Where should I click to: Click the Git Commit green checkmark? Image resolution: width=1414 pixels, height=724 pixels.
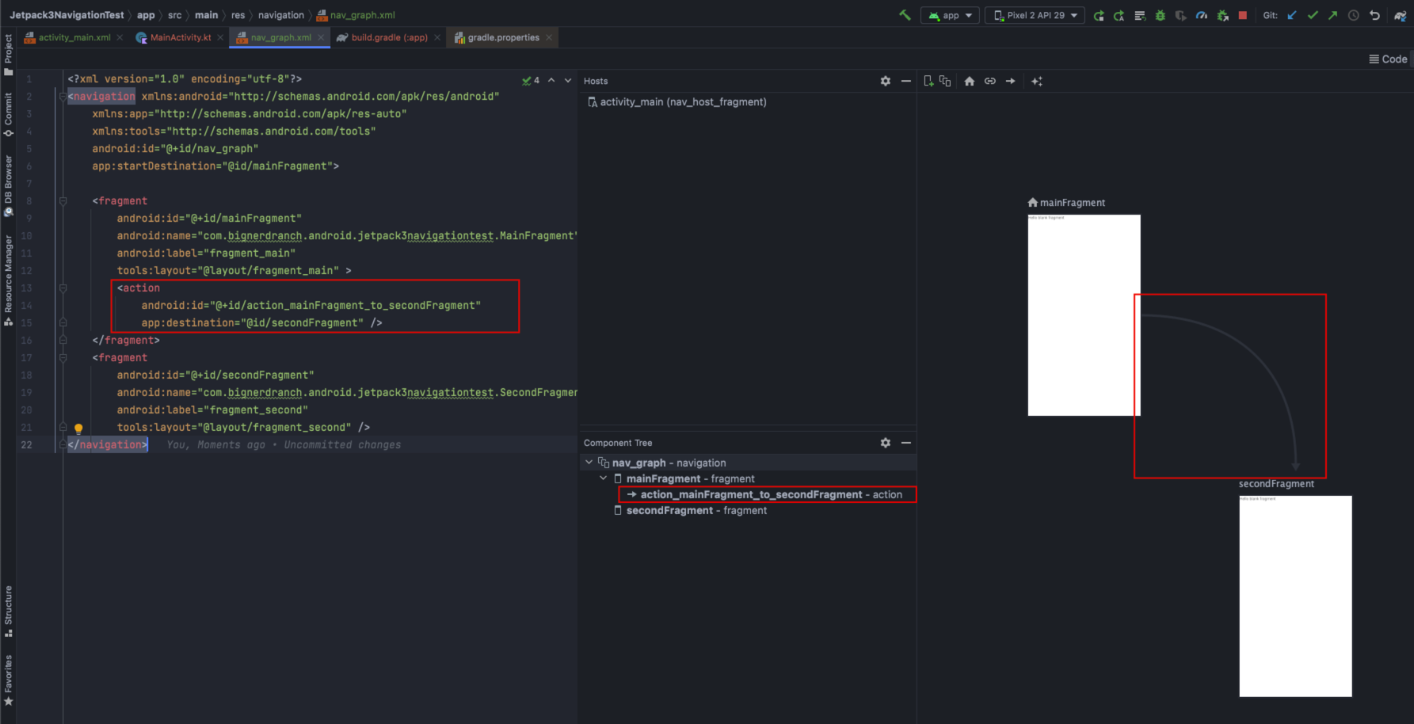(x=1313, y=15)
